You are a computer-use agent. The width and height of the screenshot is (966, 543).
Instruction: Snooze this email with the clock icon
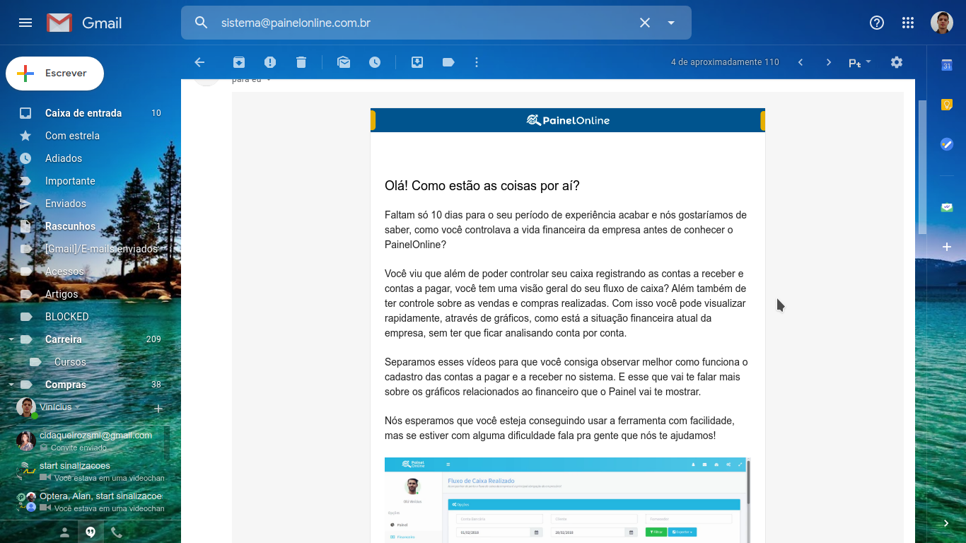point(375,62)
